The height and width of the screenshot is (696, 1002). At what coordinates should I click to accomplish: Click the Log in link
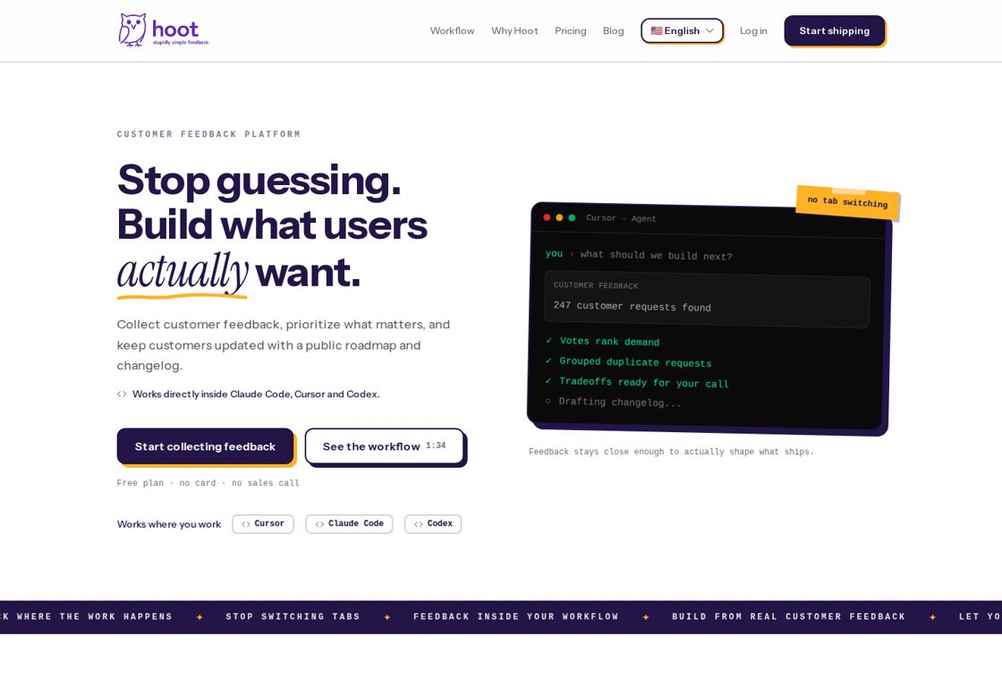(753, 30)
